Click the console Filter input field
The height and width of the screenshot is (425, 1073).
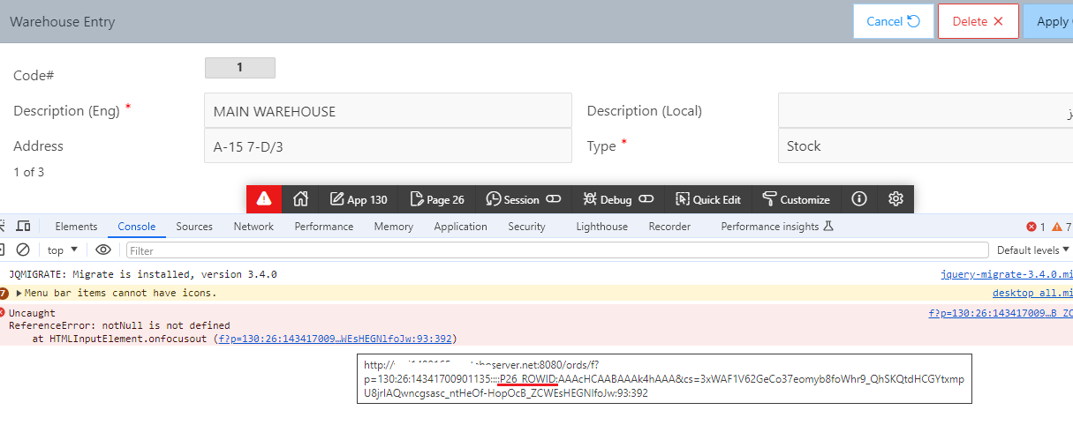point(555,250)
